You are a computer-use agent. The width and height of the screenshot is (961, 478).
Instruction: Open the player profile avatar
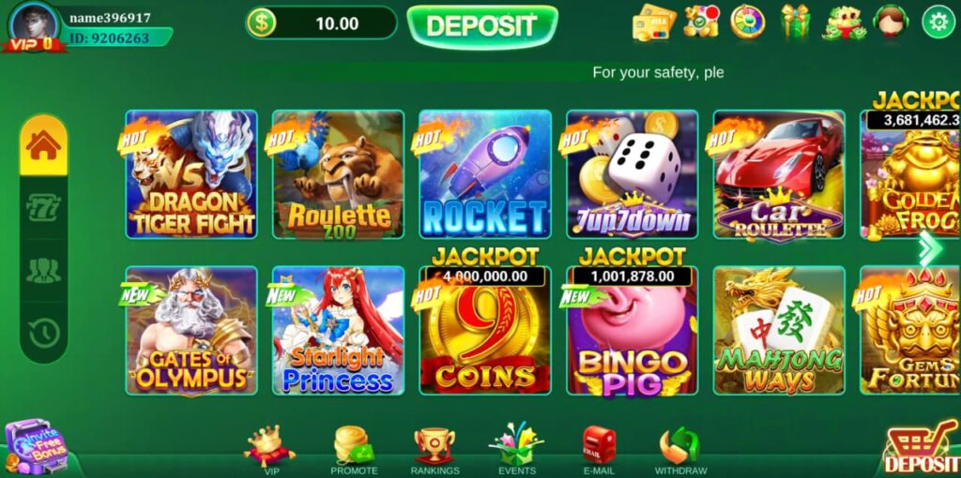[34, 25]
